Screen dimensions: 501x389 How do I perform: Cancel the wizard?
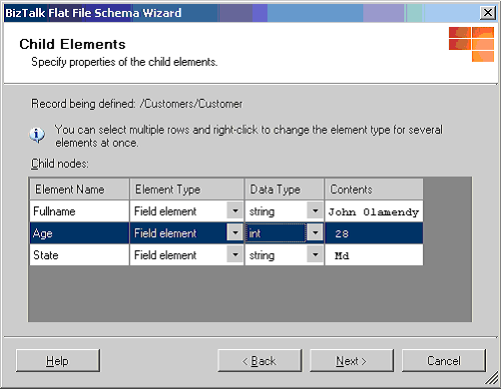(444, 360)
